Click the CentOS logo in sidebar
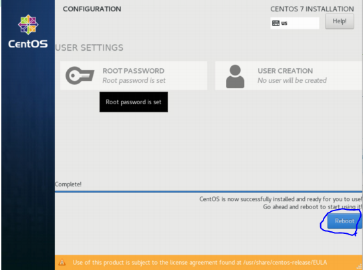 28,31
